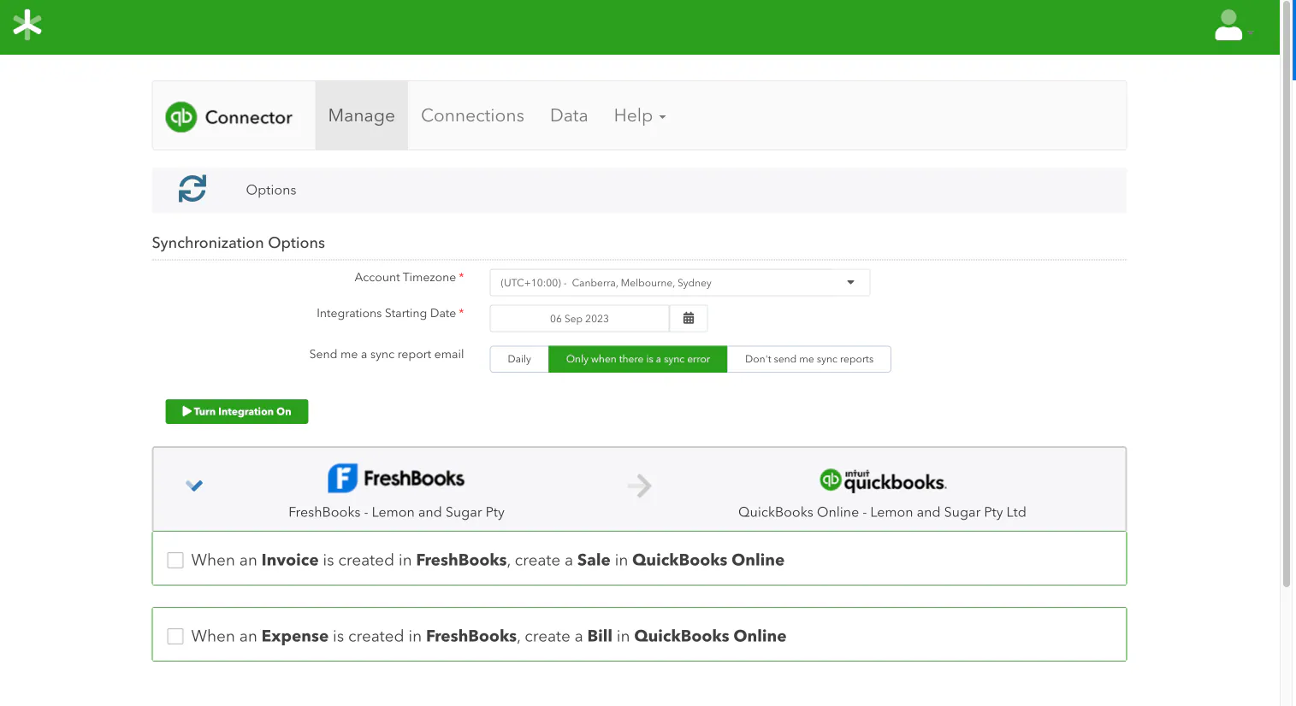This screenshot has width=1296, height=706.
Task: Click the page vertical scrollbar
Action: (x=1287, y=294)
